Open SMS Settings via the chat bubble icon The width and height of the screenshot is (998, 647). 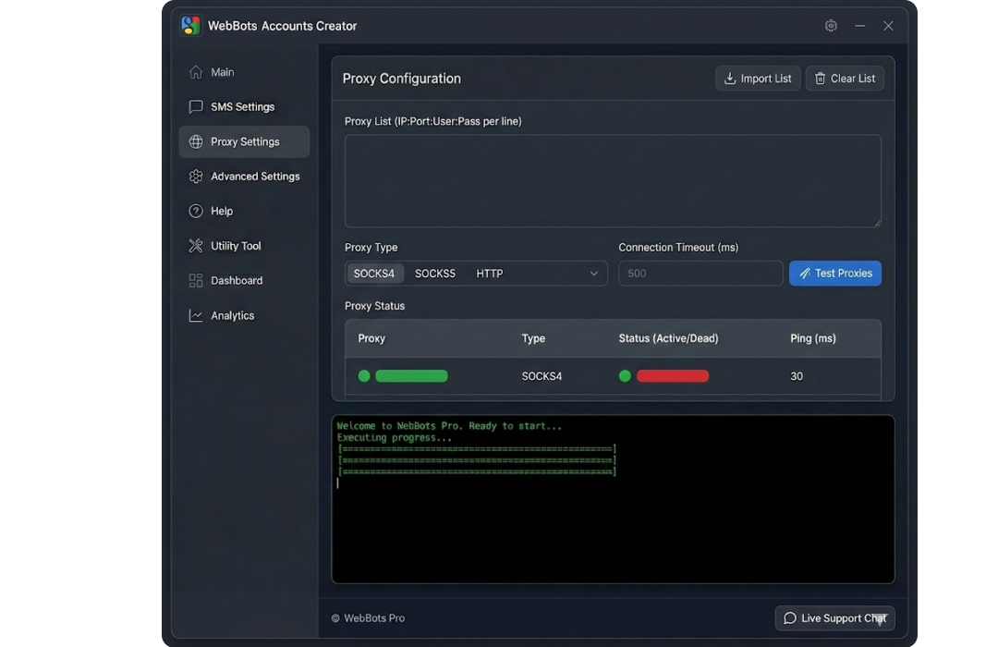(x=195, y=106)
